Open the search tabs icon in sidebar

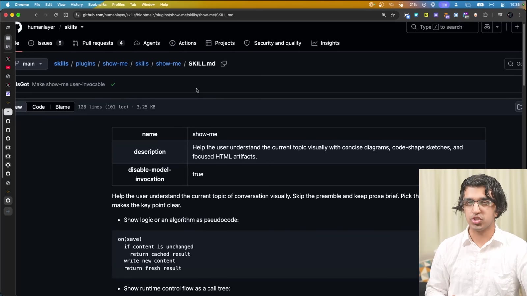point(8,47)
